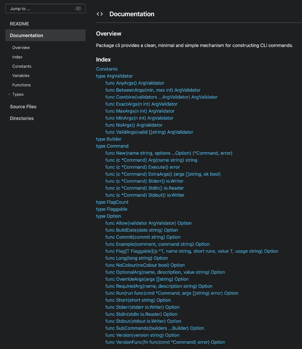Open func New Command constructor link
The image size is (302, 349).
tap(169, 153)
